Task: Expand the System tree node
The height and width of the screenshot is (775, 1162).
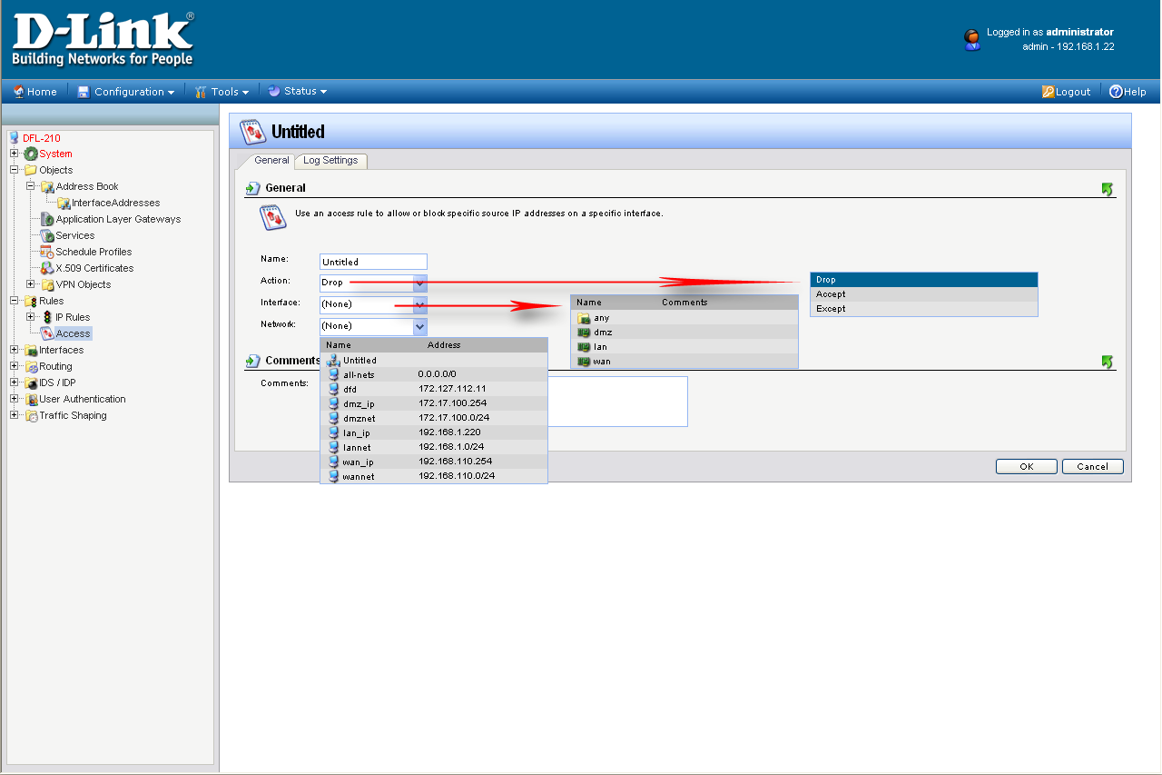Action: pos(14,154)
